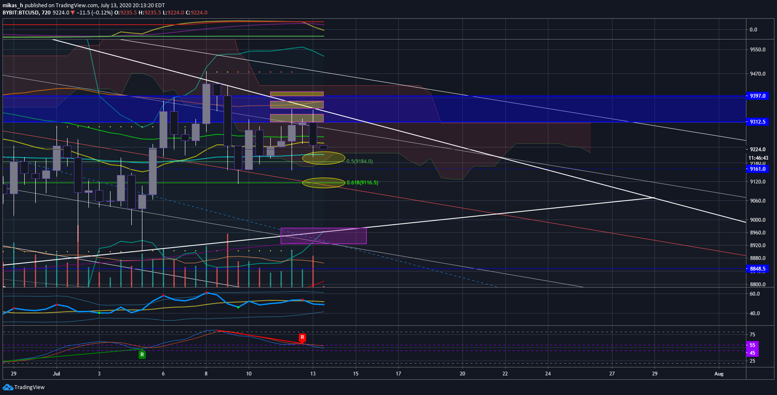Click the red R divergence marker
Screen dimensions: 777x395
[302, 338]
